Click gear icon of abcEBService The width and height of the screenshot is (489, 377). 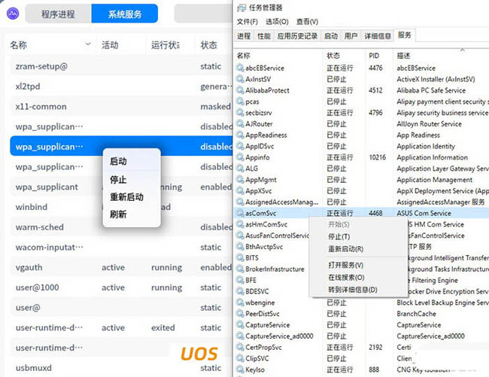240,68
